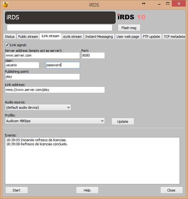Image resolution: width=188 pixels, height=199 pixels.
Task: Select the TCP metadata tab
Action: pos(174,37)
